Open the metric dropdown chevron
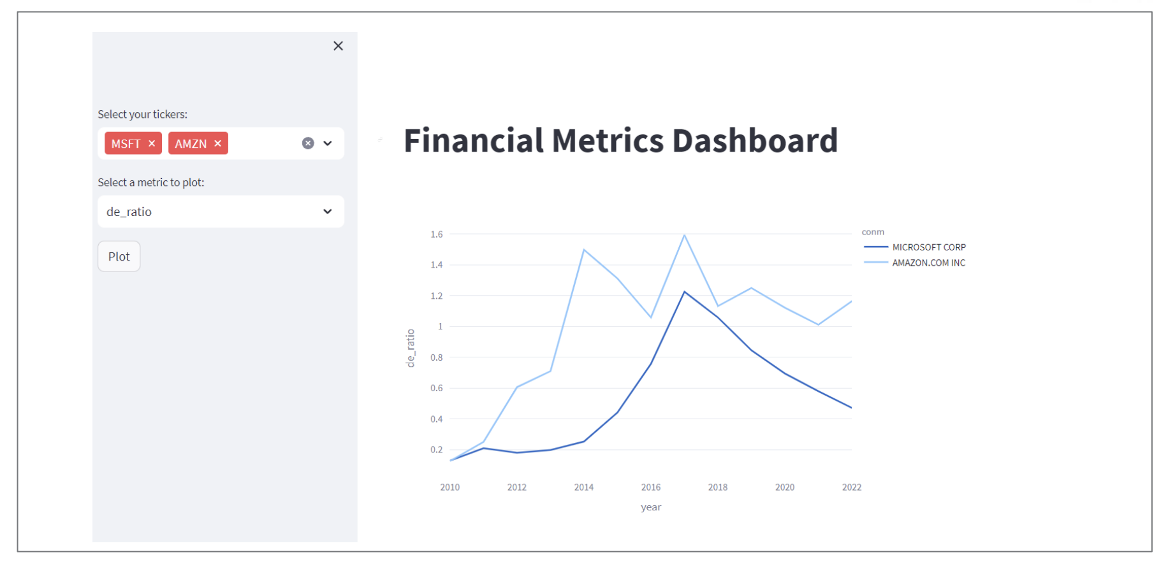 (x=328, y=212)
